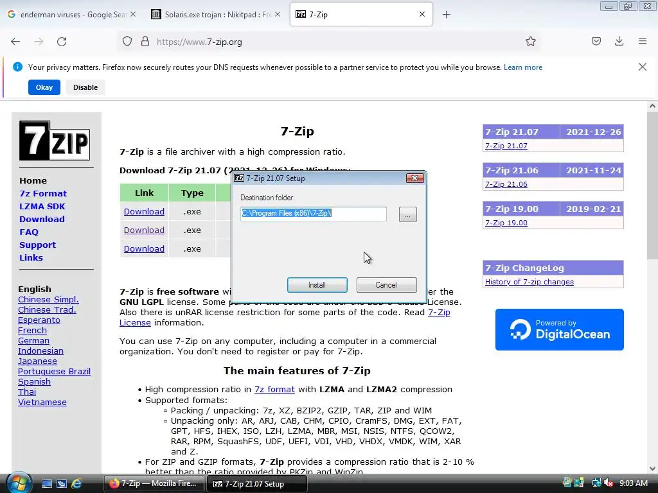The height and width of the screenshot is (493, 658).
Task: Open the 7-Zip 21.07 news link
Action: pos(506,146)
